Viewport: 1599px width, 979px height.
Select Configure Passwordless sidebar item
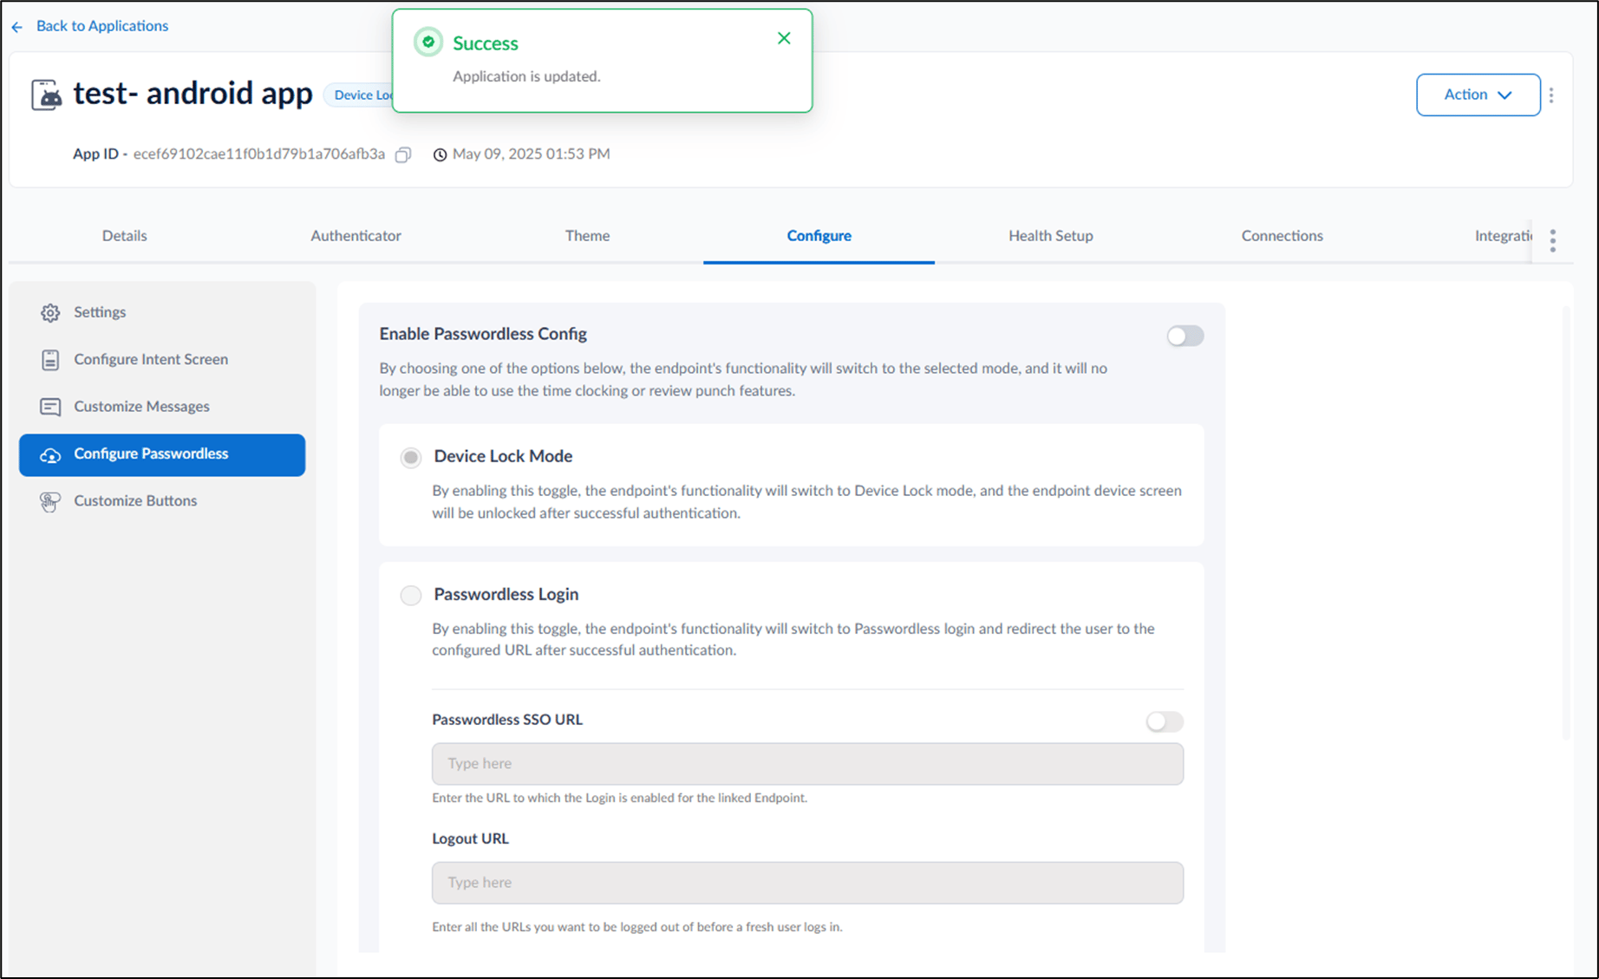coord(162,454)
